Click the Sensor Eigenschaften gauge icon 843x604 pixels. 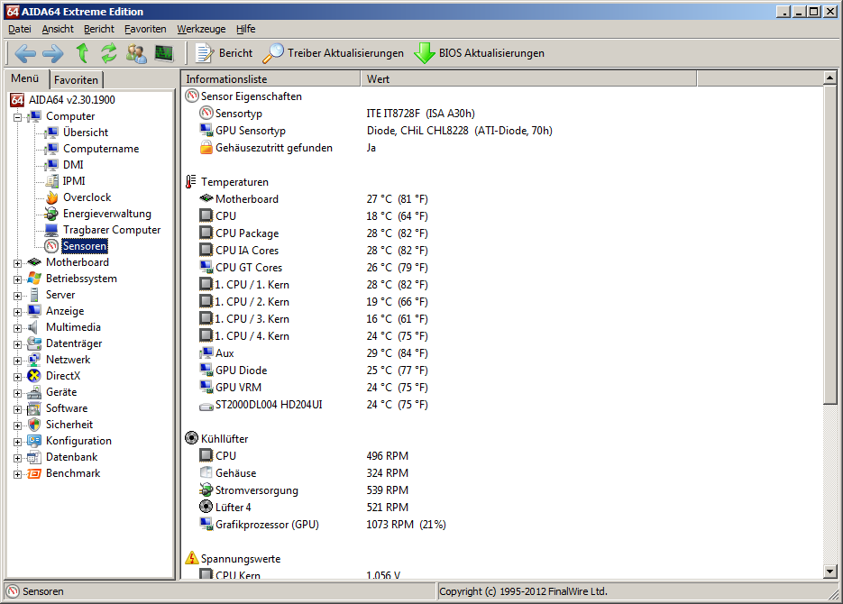[x=192, y=96]
